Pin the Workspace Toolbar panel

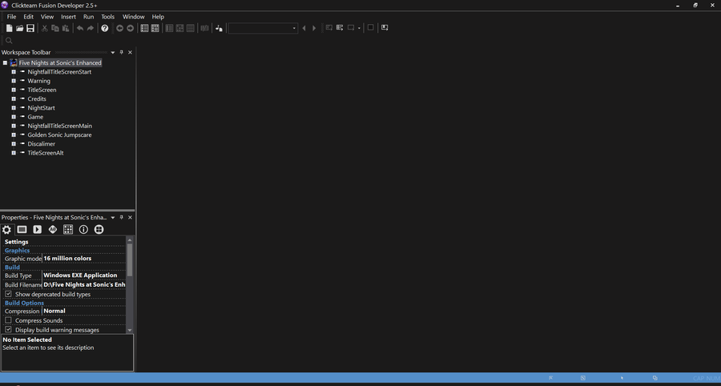(122, 52)
